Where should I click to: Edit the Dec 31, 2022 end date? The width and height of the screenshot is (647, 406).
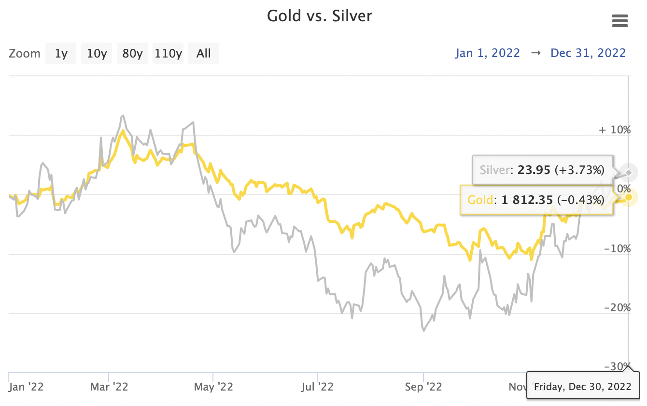[x=588, y=53]
